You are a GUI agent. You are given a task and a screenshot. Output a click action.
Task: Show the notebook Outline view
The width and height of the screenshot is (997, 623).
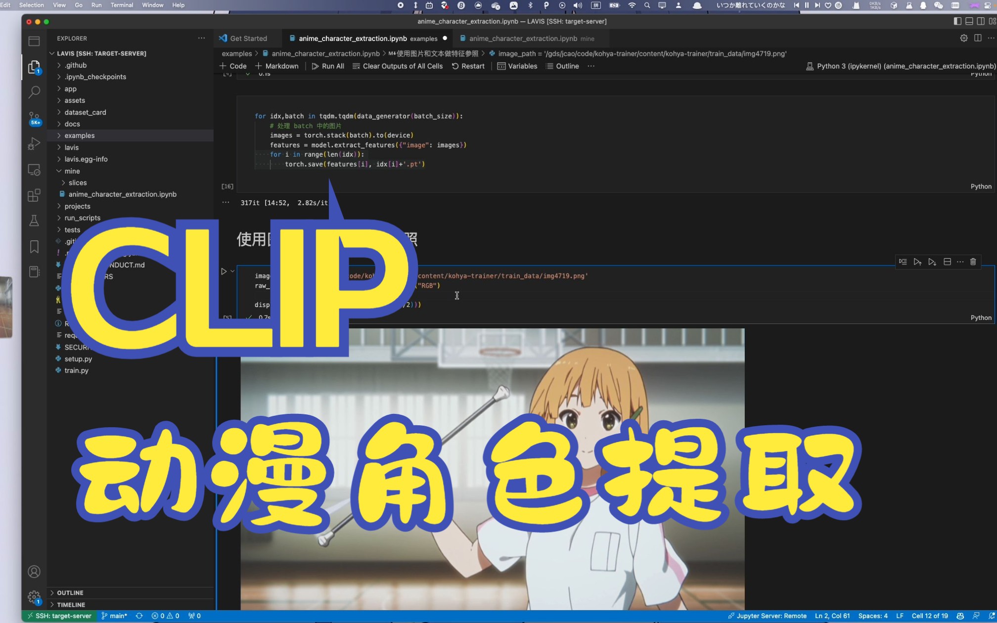click(562, 66)
